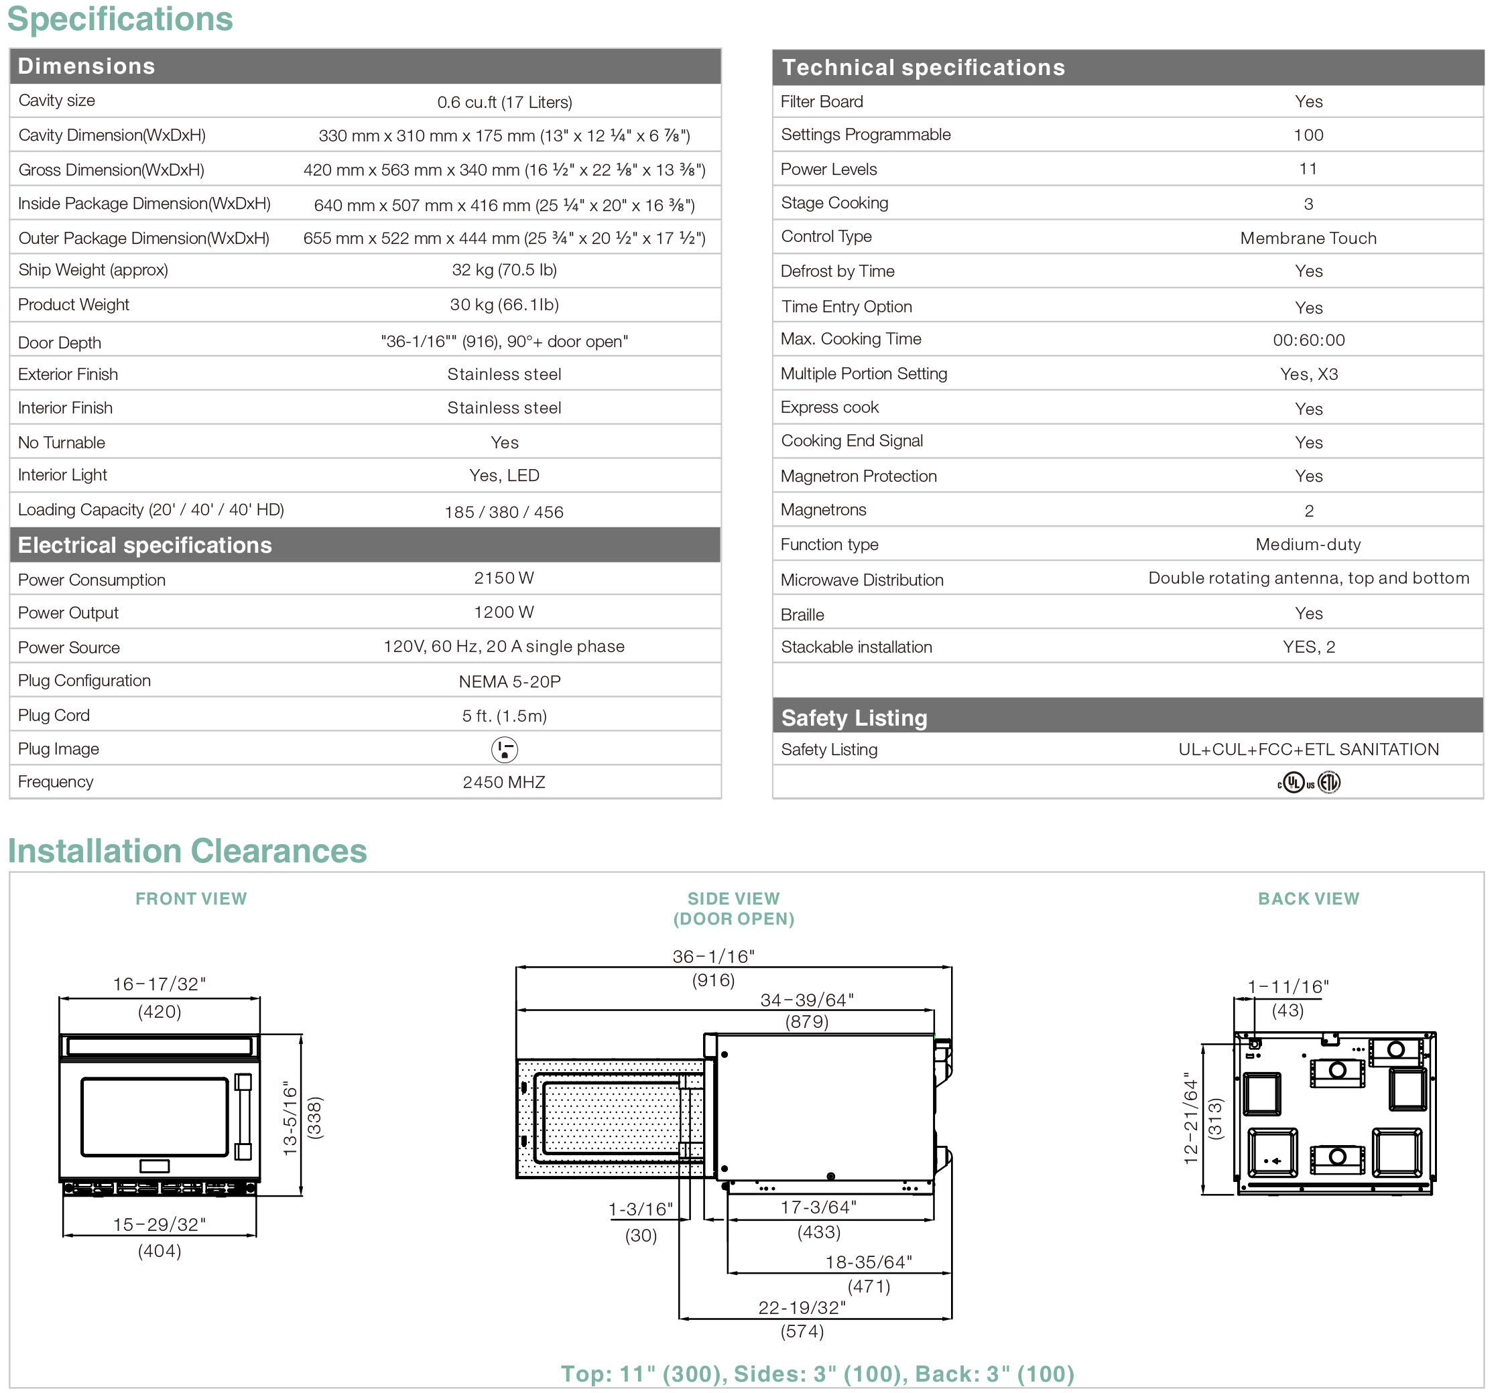
Task: Click the Control Type Membrane Touch value
Action: (x=1308, y=239)
